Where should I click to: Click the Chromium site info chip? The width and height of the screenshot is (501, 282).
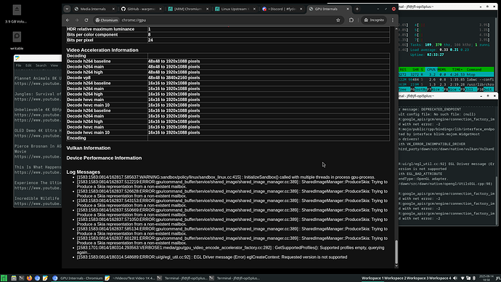coord(107,20)
